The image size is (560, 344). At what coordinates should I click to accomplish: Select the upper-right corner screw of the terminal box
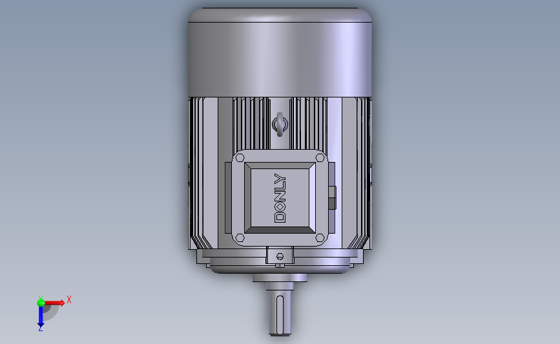click(x=320, y=157)
